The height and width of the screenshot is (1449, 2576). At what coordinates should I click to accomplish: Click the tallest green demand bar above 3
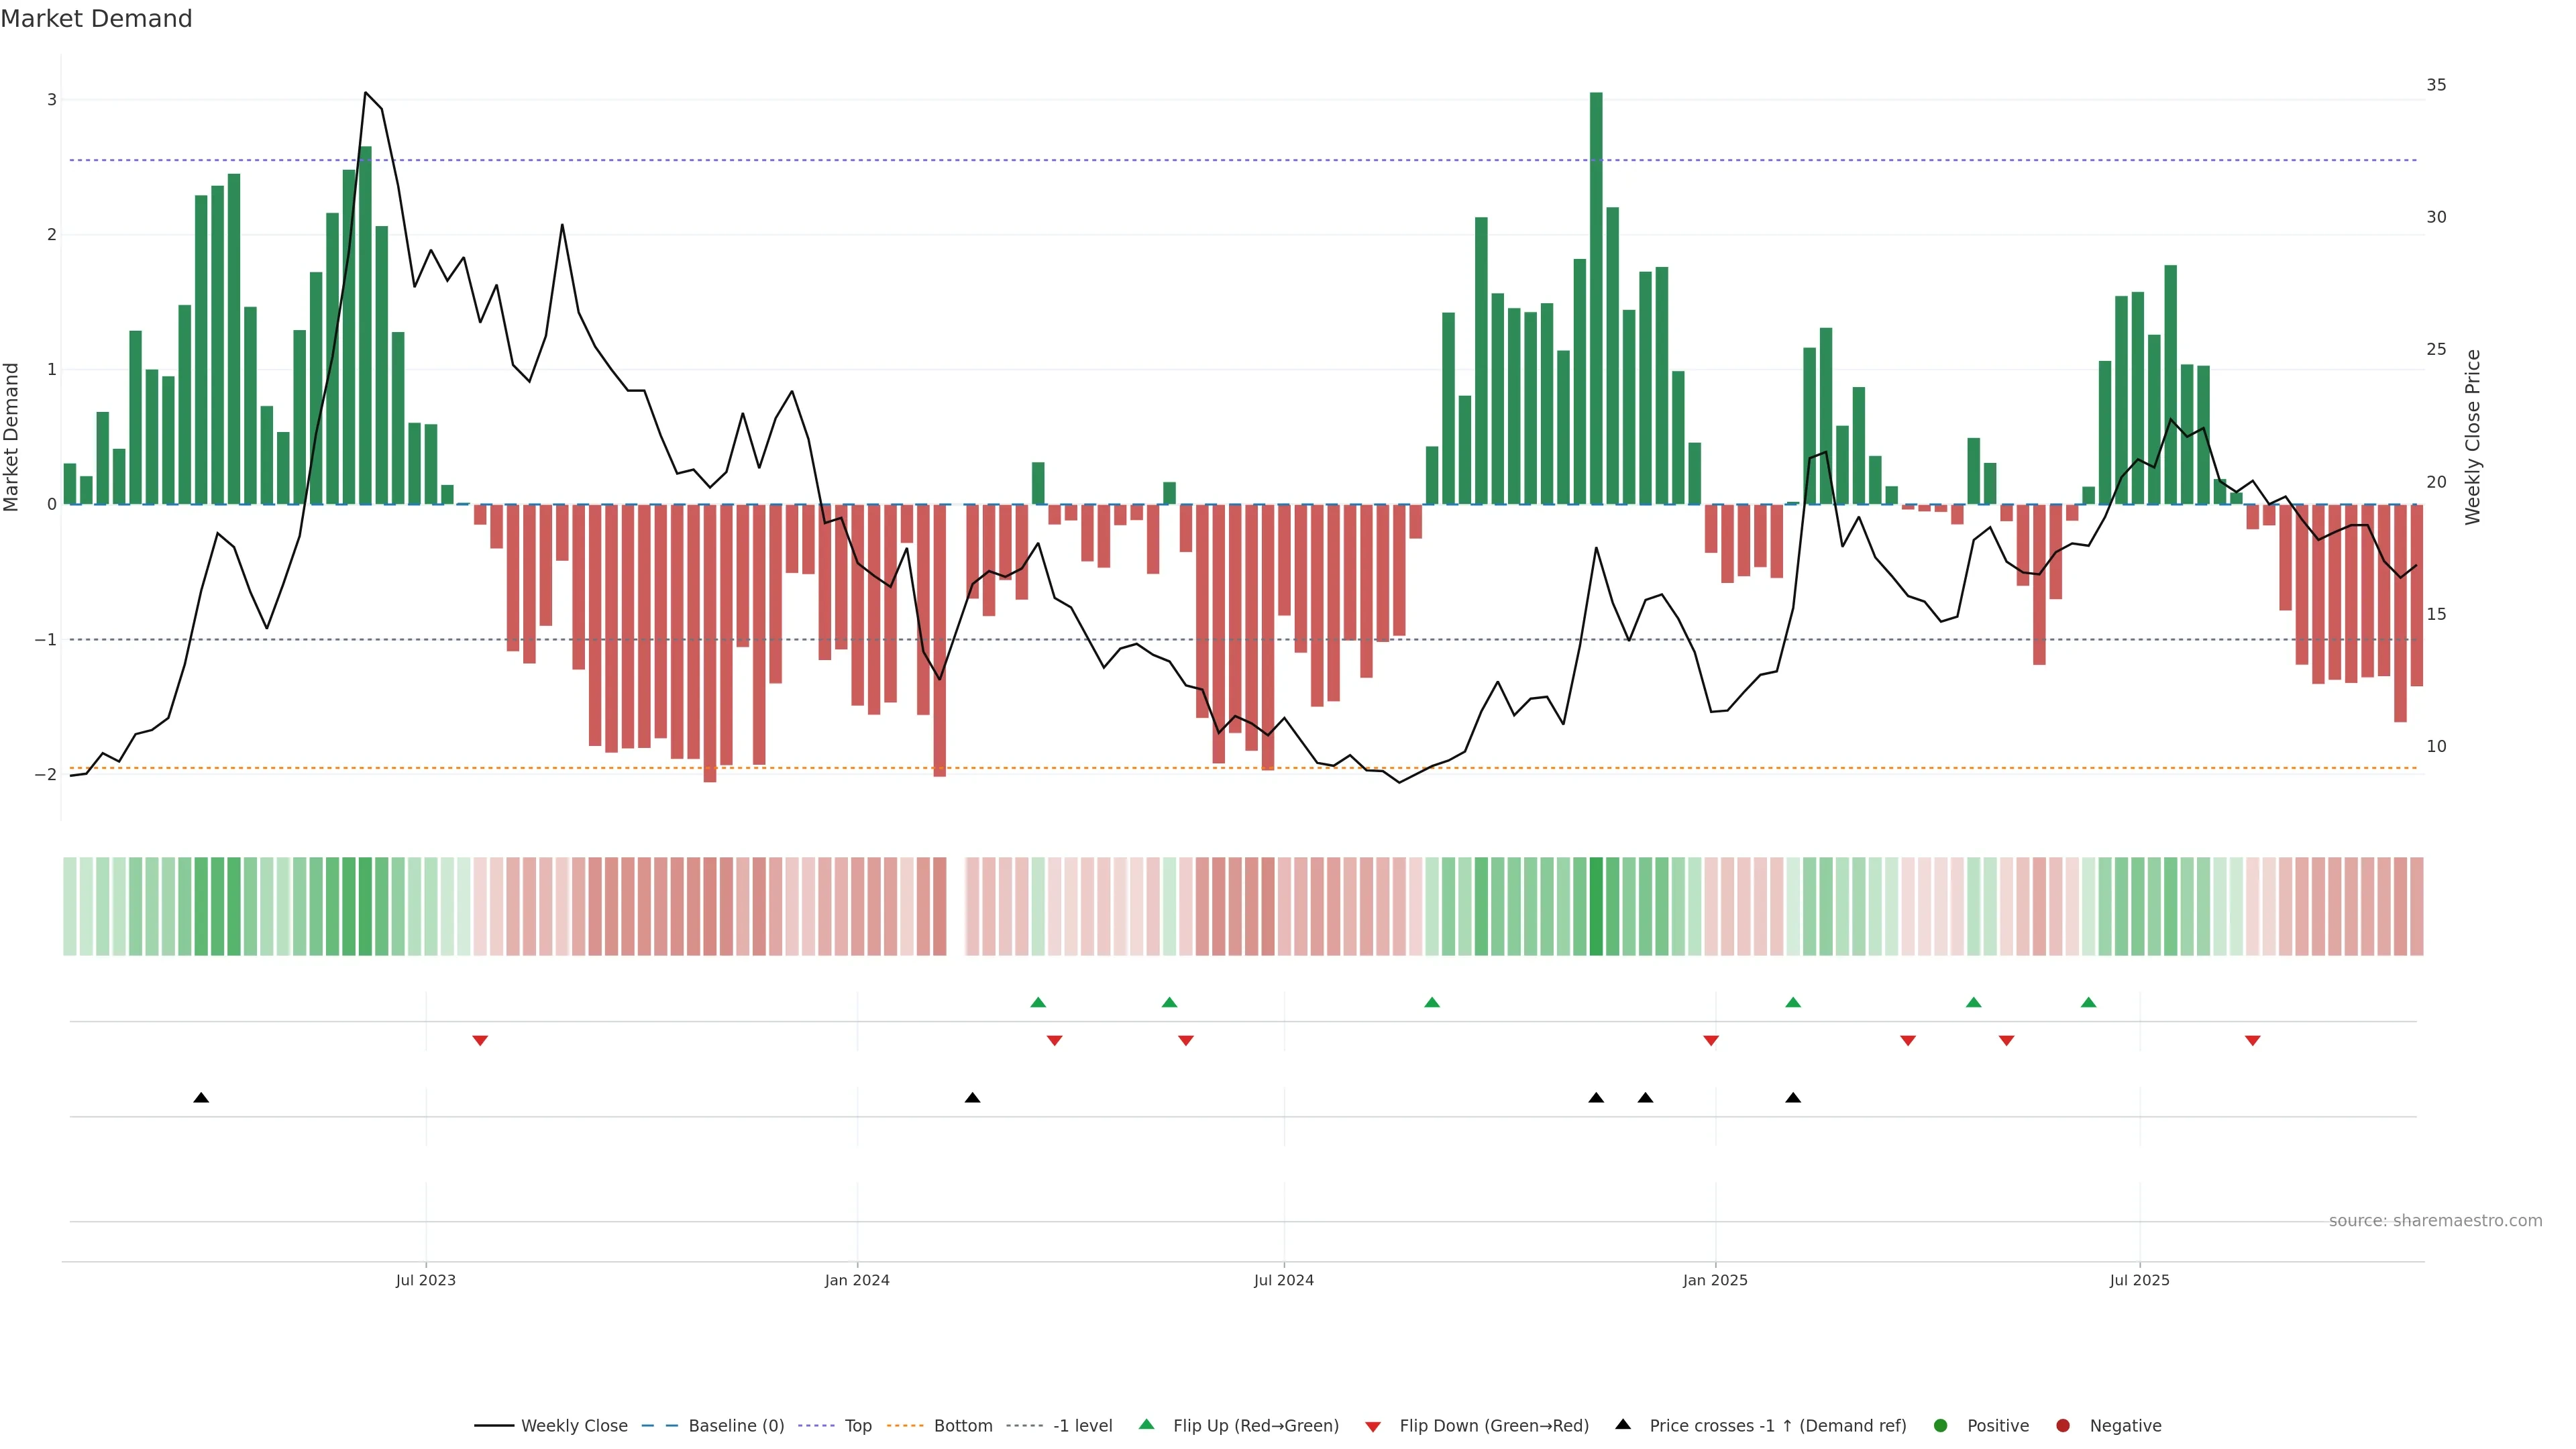1596,300
